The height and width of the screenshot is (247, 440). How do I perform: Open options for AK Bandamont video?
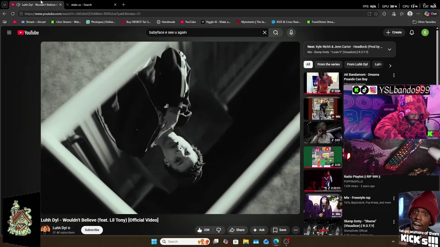point(394,75)
